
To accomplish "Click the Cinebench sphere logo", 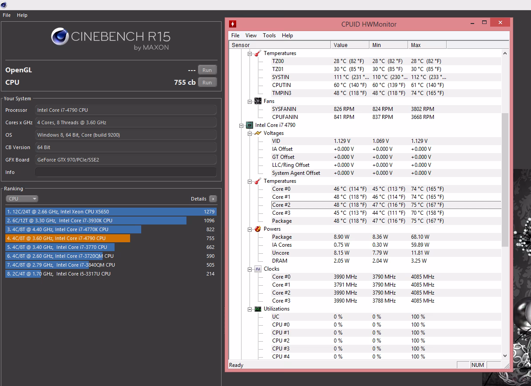I will pos(60,36).
